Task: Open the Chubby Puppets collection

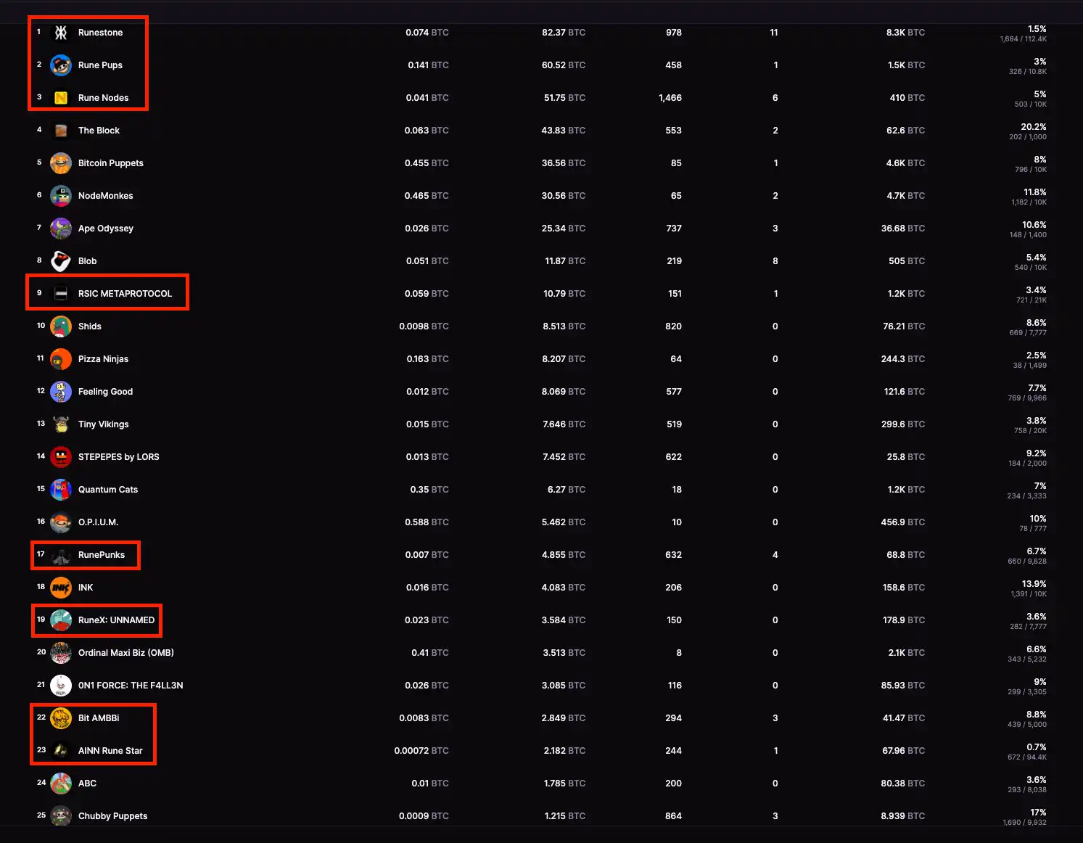Action: [112, 816]
